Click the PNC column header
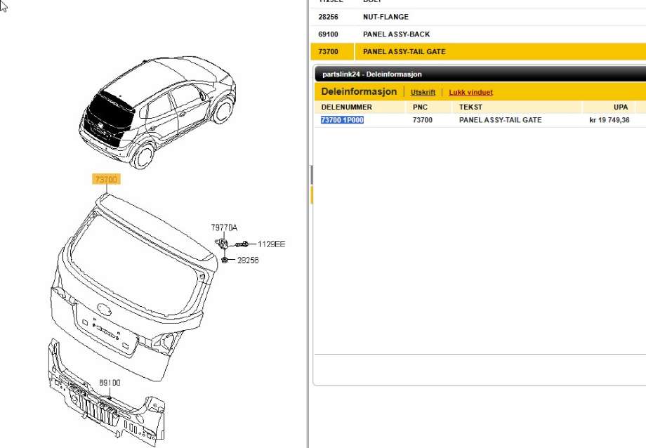646x448 pixels. coord(420,107)
